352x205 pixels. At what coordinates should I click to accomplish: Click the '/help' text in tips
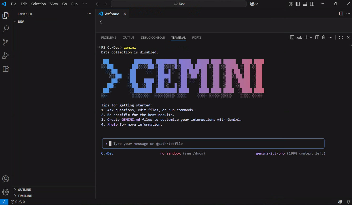click(112, 124)
